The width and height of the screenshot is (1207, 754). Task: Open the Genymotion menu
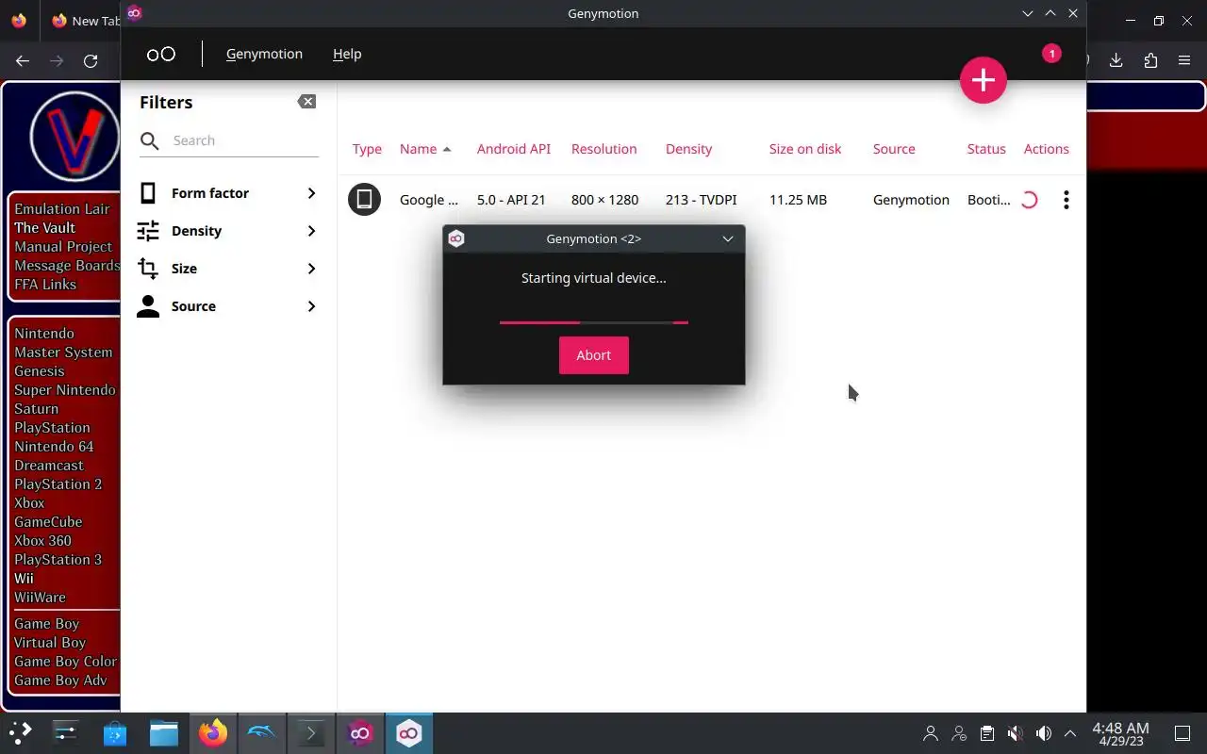[x=264, y=54]
